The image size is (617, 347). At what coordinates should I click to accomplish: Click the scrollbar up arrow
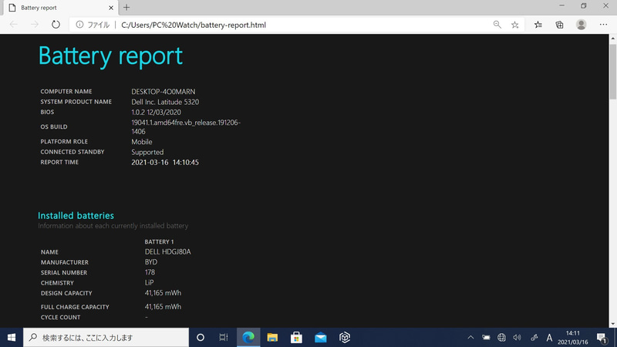point(612,38)
